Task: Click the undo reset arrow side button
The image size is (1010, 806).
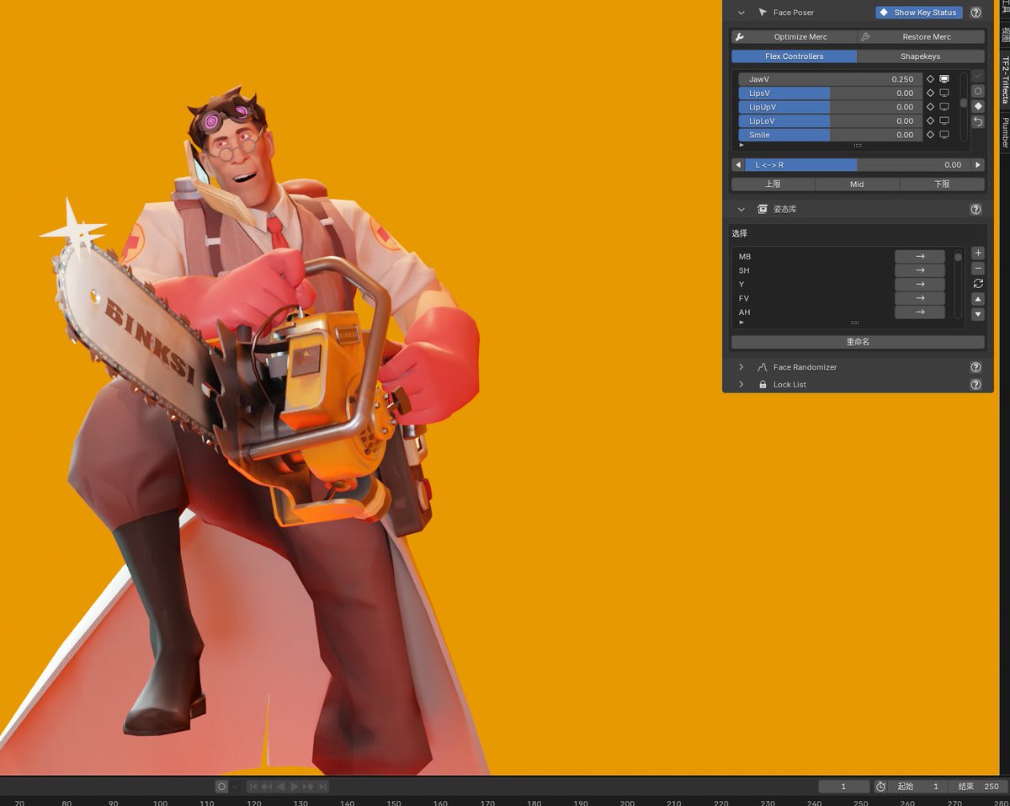Action: 978,121
